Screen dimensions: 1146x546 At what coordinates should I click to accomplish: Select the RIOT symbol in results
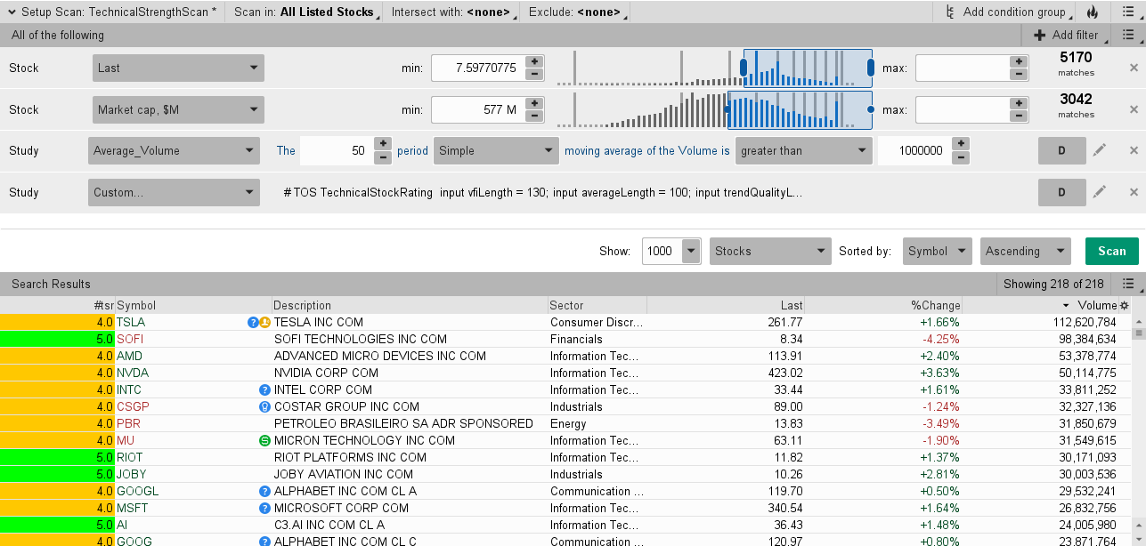coord(130,457)
